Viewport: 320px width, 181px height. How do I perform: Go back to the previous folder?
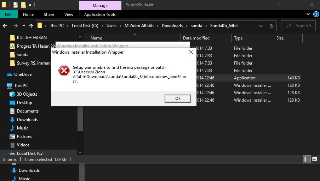[5, 26]
